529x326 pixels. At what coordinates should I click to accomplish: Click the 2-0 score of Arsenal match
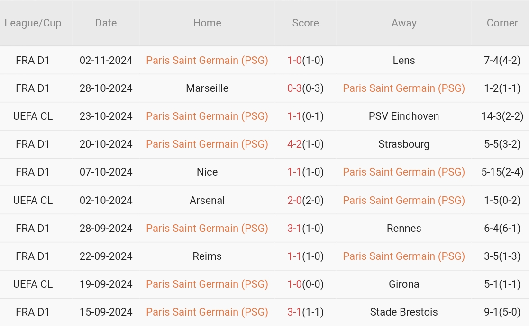tap(295, 200)
